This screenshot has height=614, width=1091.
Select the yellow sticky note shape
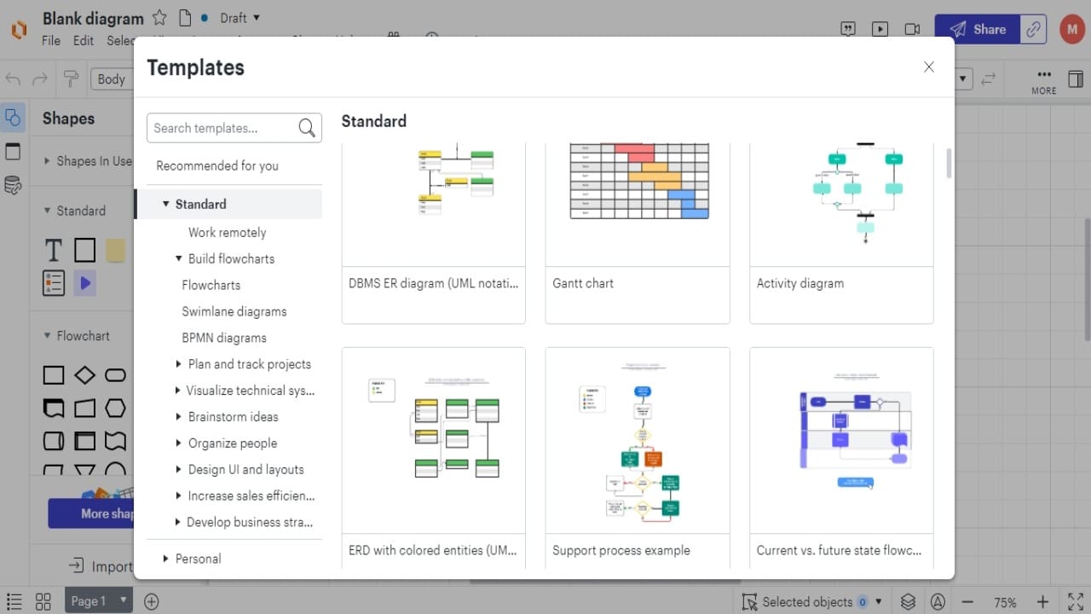coord(115,250)
